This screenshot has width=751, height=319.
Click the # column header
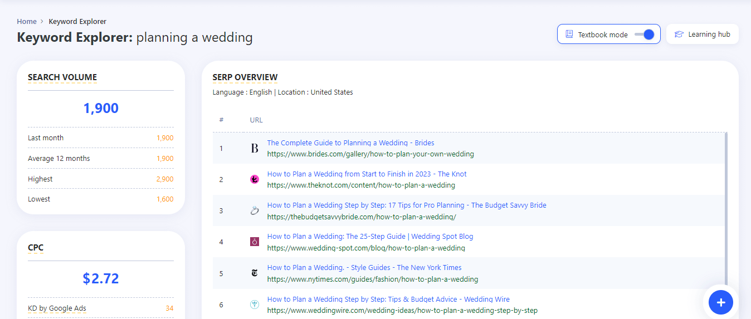[x=221, y=120]
